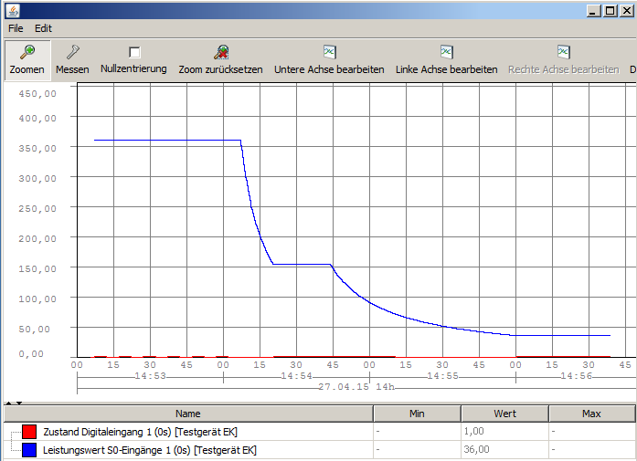Click the Wert column header
This screenshot has width=637, height=461.
[x=504, y=414]
